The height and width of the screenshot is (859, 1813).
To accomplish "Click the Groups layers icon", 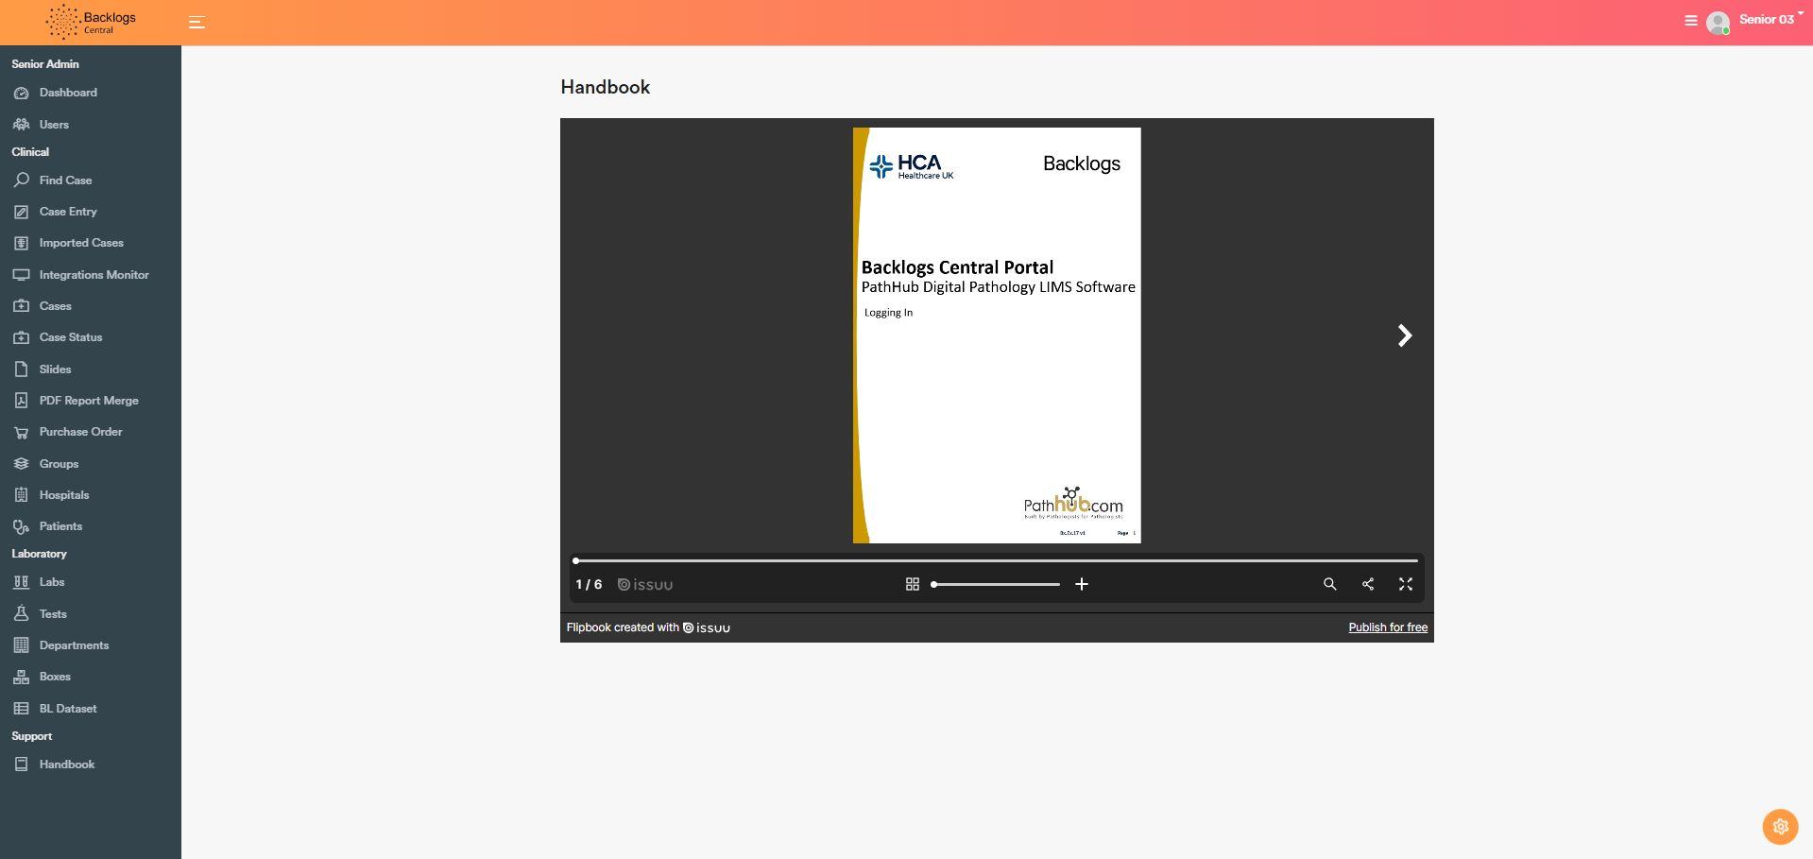I will [x=22, y=464].
